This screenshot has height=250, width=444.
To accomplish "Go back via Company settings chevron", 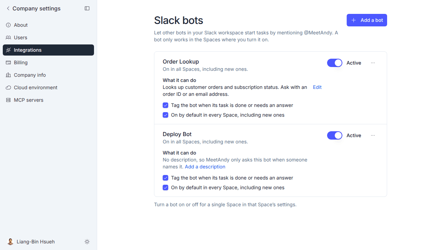I will [8, 8].
